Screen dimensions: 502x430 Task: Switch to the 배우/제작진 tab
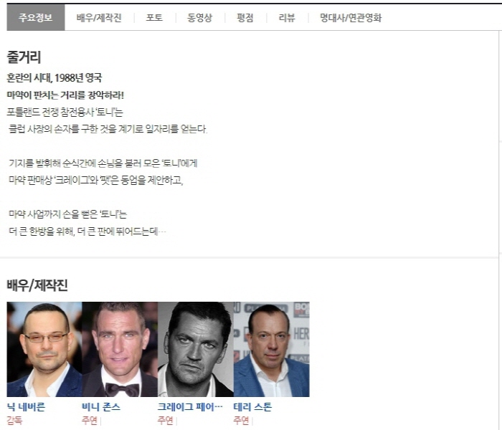pyautogui.click(x=99, y=18)
